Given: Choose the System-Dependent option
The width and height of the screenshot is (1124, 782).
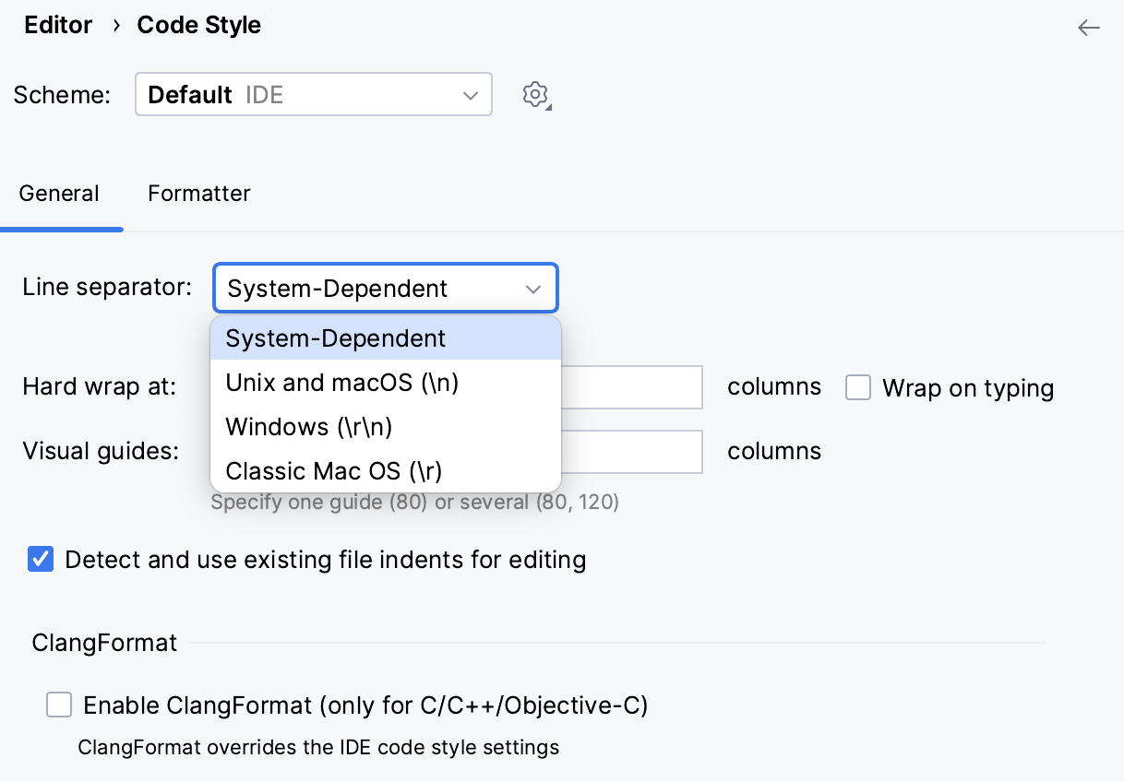Looking at the screenshot, I should point(333,338).
